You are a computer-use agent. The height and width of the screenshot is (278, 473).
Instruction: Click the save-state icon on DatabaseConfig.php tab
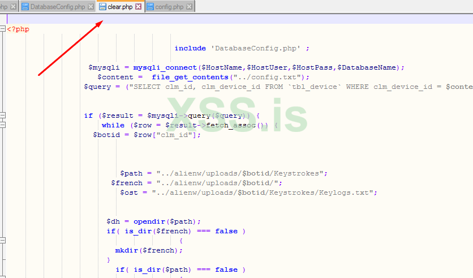25,7
